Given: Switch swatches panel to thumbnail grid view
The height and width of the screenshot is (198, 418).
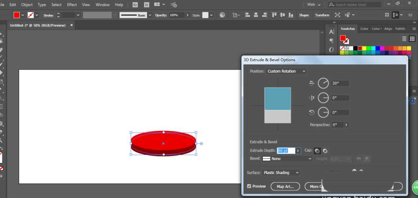Looking at the screenshot, I should (x=412, y=38).
